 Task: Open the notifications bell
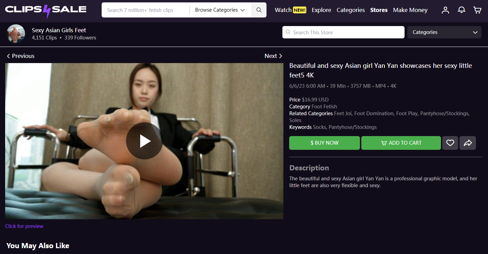[x=462, y=10]
